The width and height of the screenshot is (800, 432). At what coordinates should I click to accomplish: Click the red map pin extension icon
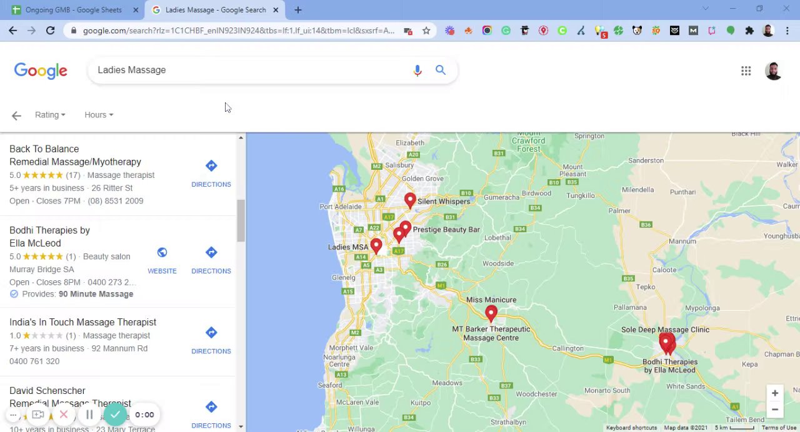(x=543, y=31)
